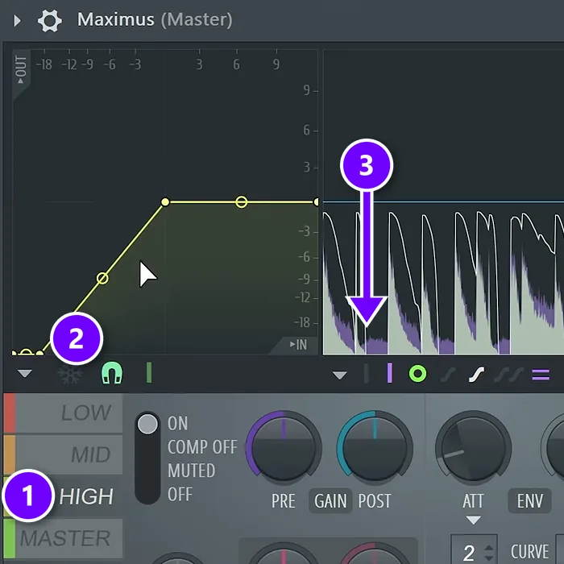Click the GAIN button between PRE and POST
The width and height of the screenshot is (564, 564).
pos(330,500)
